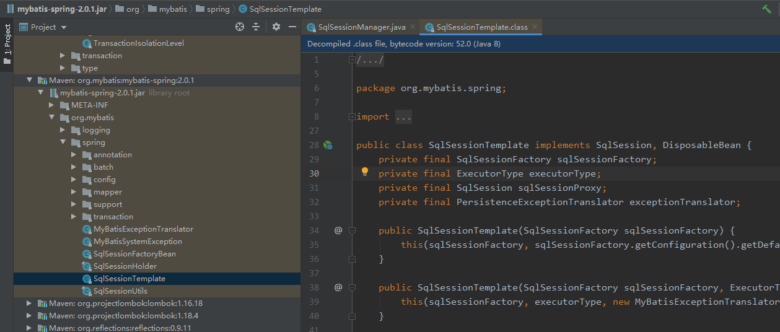The image size is (780, 332).
Task: Click PersistenceExceptionTranslator type name
Action: pos(540,202)
